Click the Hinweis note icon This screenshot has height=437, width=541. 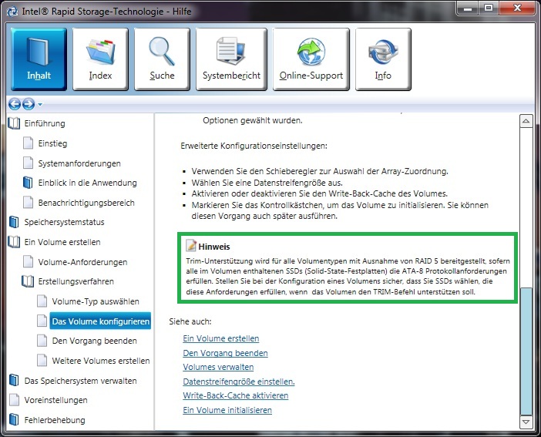191,245
